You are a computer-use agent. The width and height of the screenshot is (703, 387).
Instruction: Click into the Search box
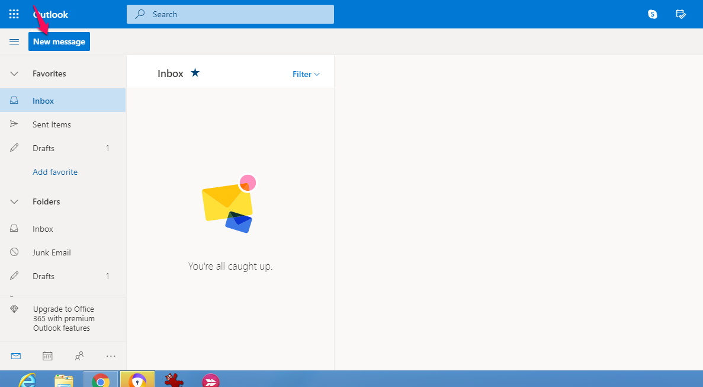pos(230,14)
